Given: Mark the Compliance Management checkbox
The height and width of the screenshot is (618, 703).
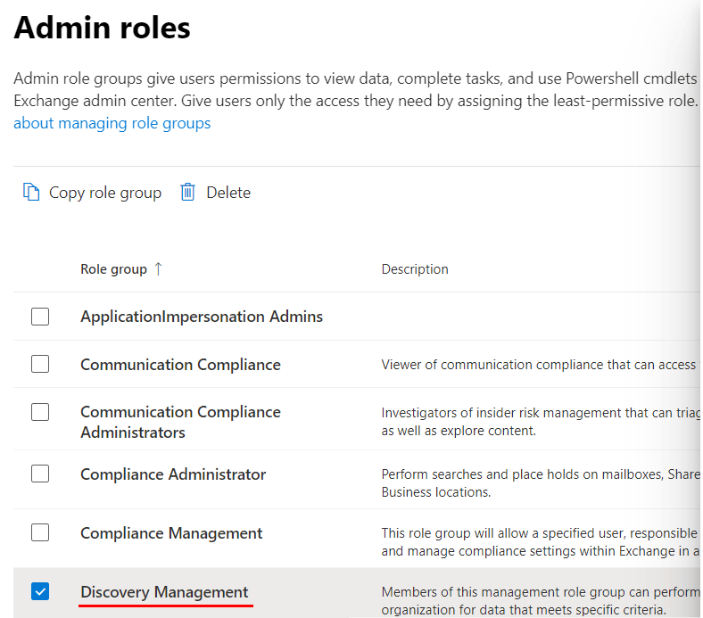Looking at the screenshot, I should tap(40, 532).
